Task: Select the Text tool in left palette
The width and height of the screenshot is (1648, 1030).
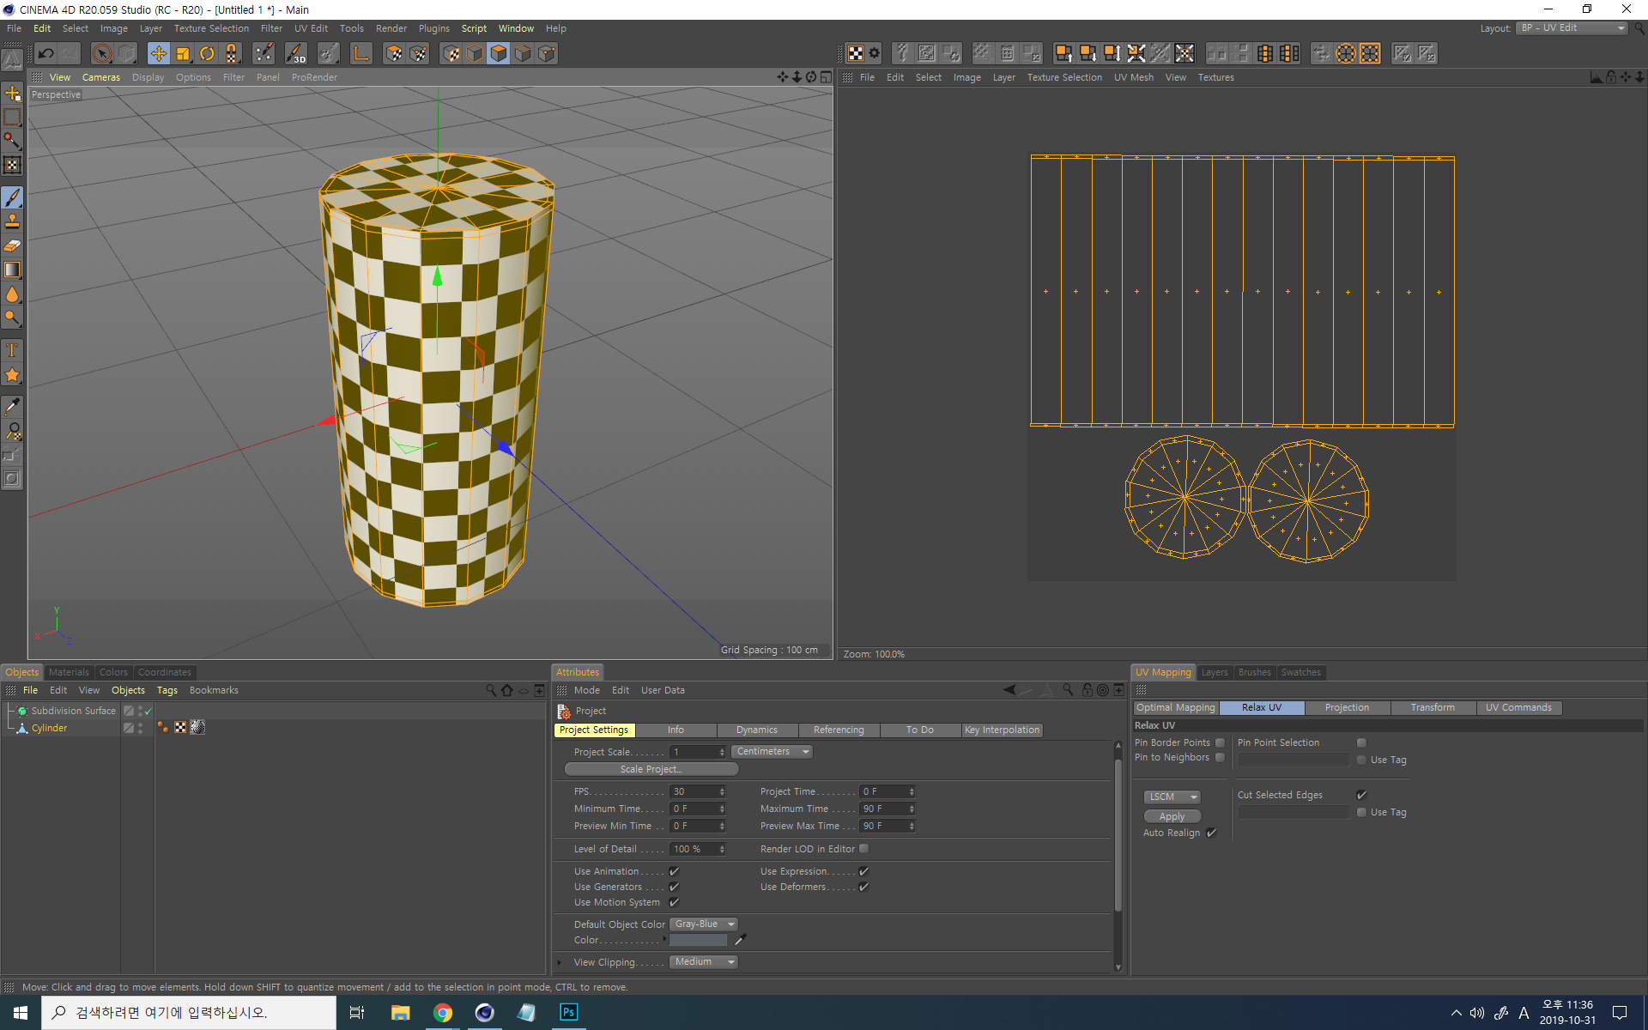Action: click(x=12, y=350)
